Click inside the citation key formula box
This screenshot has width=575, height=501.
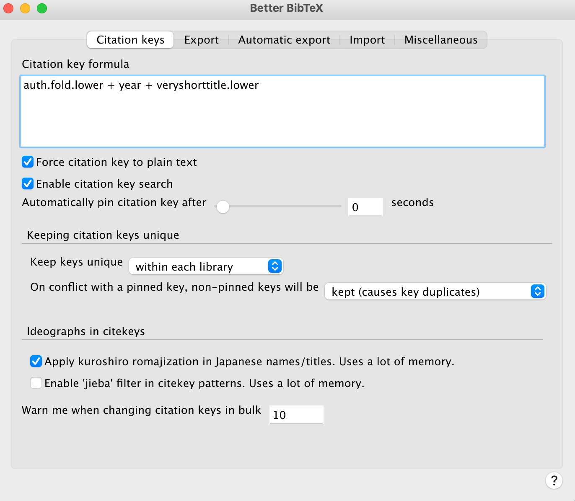coord(282,111)
